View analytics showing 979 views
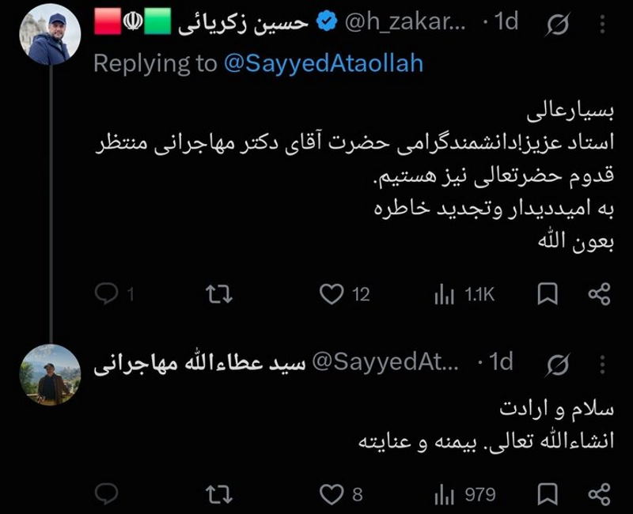 tap(444, 495)
